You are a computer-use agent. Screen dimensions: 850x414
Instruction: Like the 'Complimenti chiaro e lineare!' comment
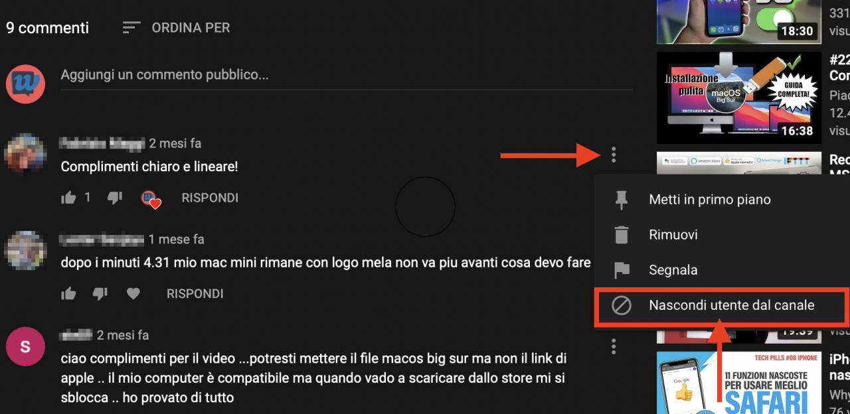coord(68,198)
